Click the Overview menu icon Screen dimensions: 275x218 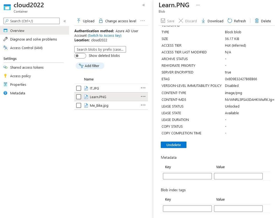click(x=6, y=30)
